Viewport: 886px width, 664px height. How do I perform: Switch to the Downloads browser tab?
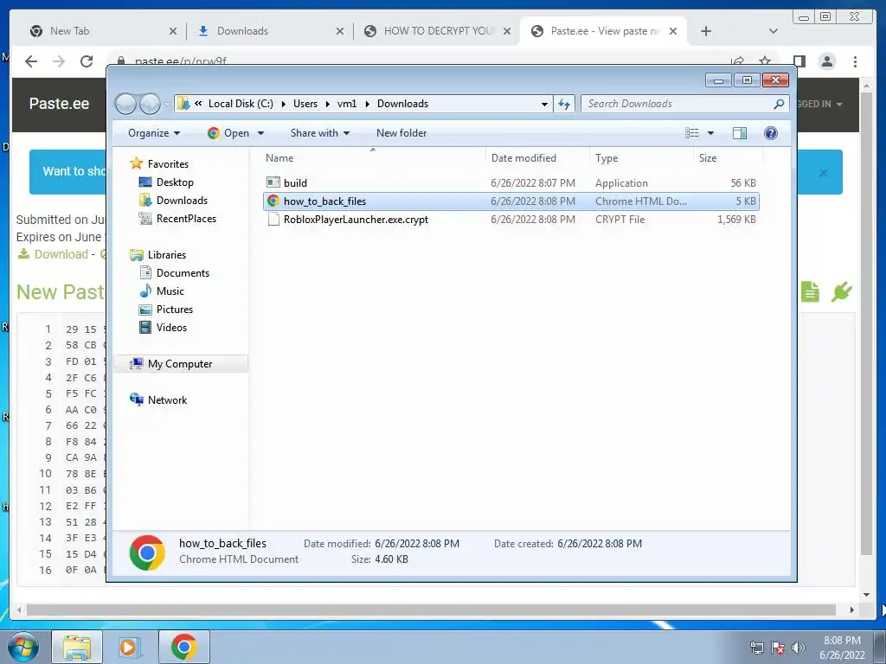[270, 31]
